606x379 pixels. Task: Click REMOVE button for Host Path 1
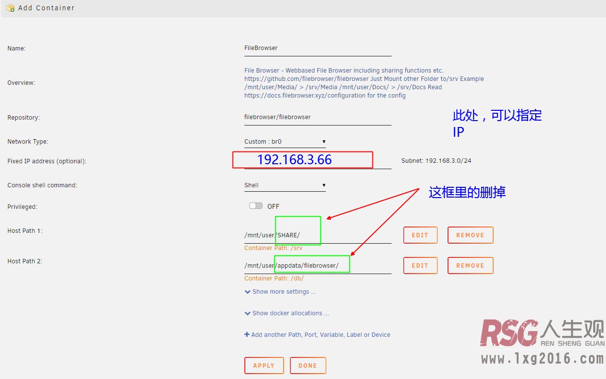click(x=470, y=235)
